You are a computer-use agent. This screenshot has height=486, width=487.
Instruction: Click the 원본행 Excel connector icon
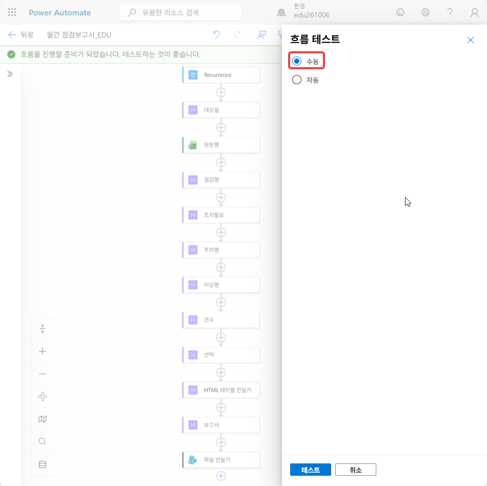(193, 145)
